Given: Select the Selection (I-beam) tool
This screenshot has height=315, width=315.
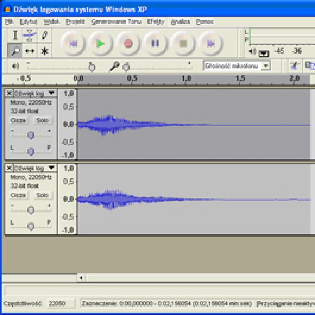Looking at the screenshot, I should [15, 35].
